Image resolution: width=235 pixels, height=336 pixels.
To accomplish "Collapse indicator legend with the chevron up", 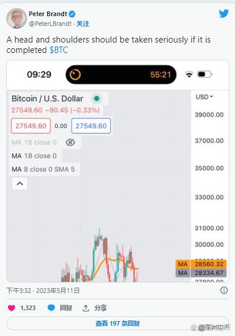I will [x=20, y=184].
